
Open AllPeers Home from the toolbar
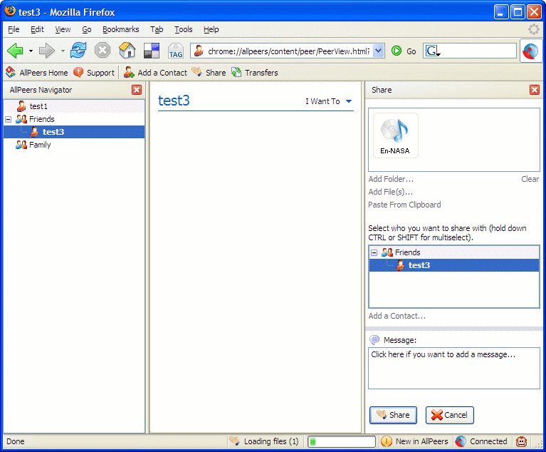(x=37, y=73)
